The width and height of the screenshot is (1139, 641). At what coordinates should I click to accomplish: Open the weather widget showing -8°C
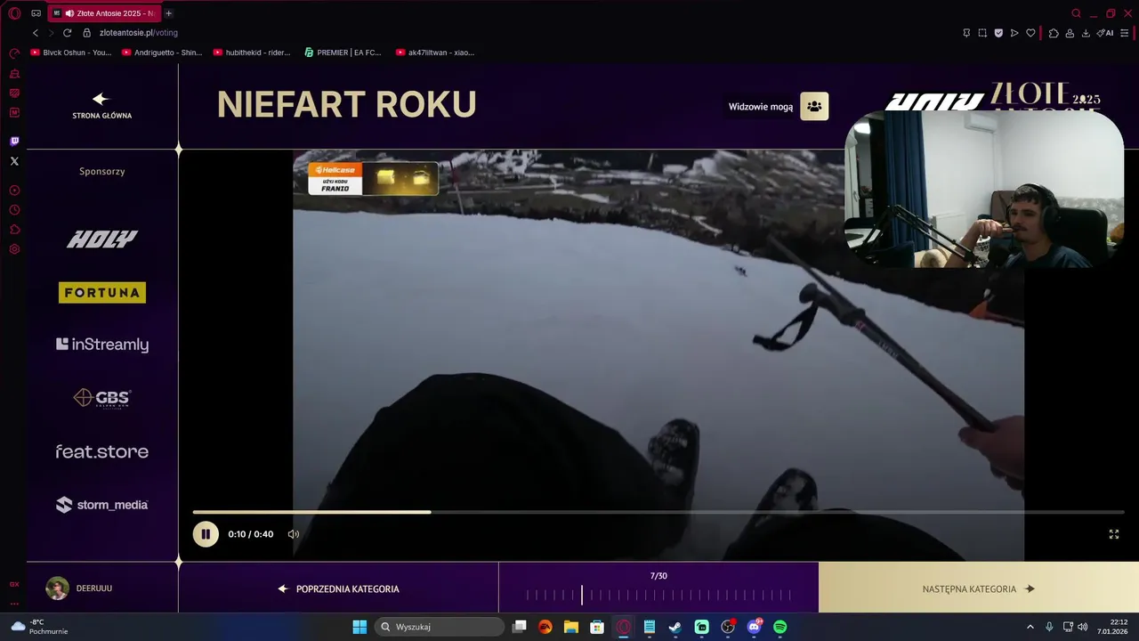(41, 627)
